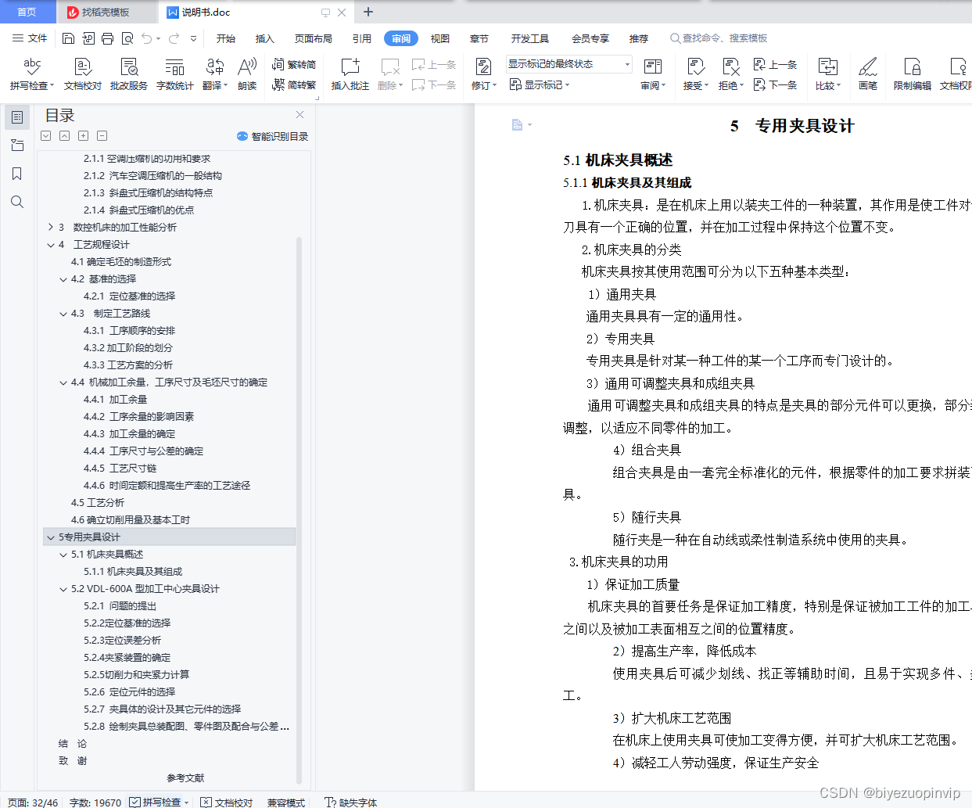
Task: Open the 首页 tab
Action: 27,12
